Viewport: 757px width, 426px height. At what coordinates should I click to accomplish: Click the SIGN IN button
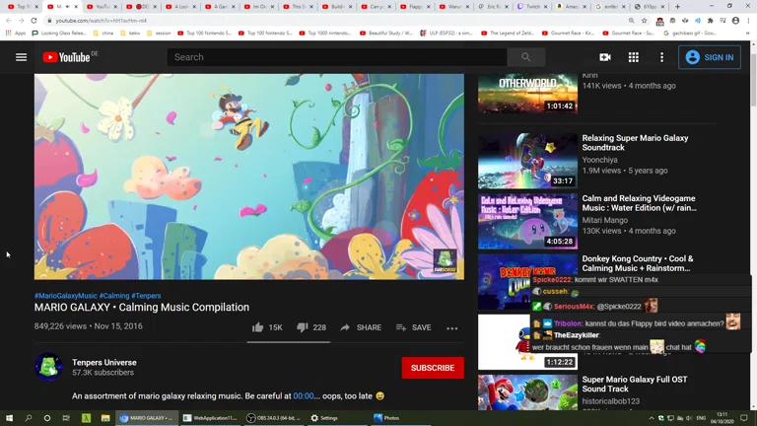[x=710, y=57]
